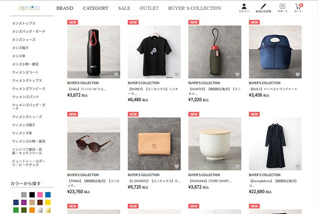The image size is (318, 214).
Task: Favorite the Zoku black bottle with heart
Action: 116,75
